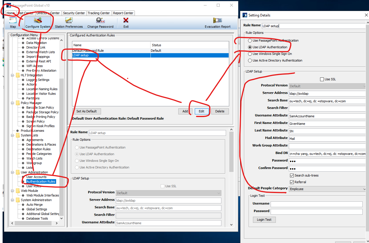The width and height of the screenshot is (369, 243).
Task: Click the System Administration folder icon
Action: [x=18, y=200]
